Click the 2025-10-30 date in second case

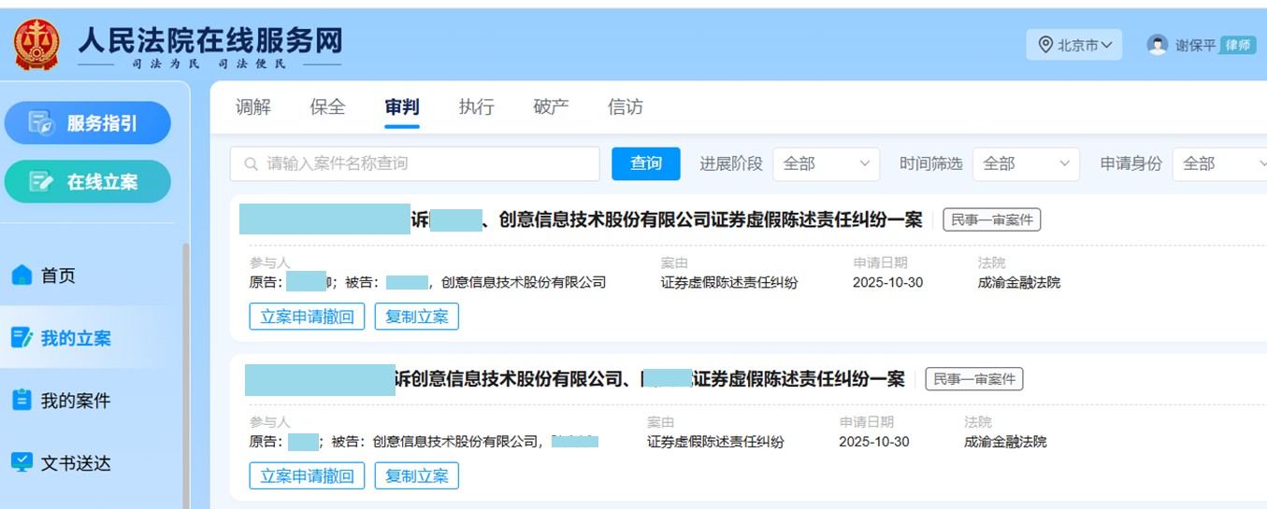pyautogui.click(x=874, y=442)
